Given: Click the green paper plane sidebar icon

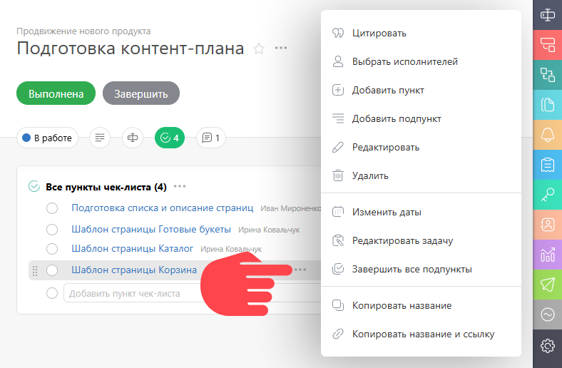Looking at the screenshot, I should [x=547, y=285].
